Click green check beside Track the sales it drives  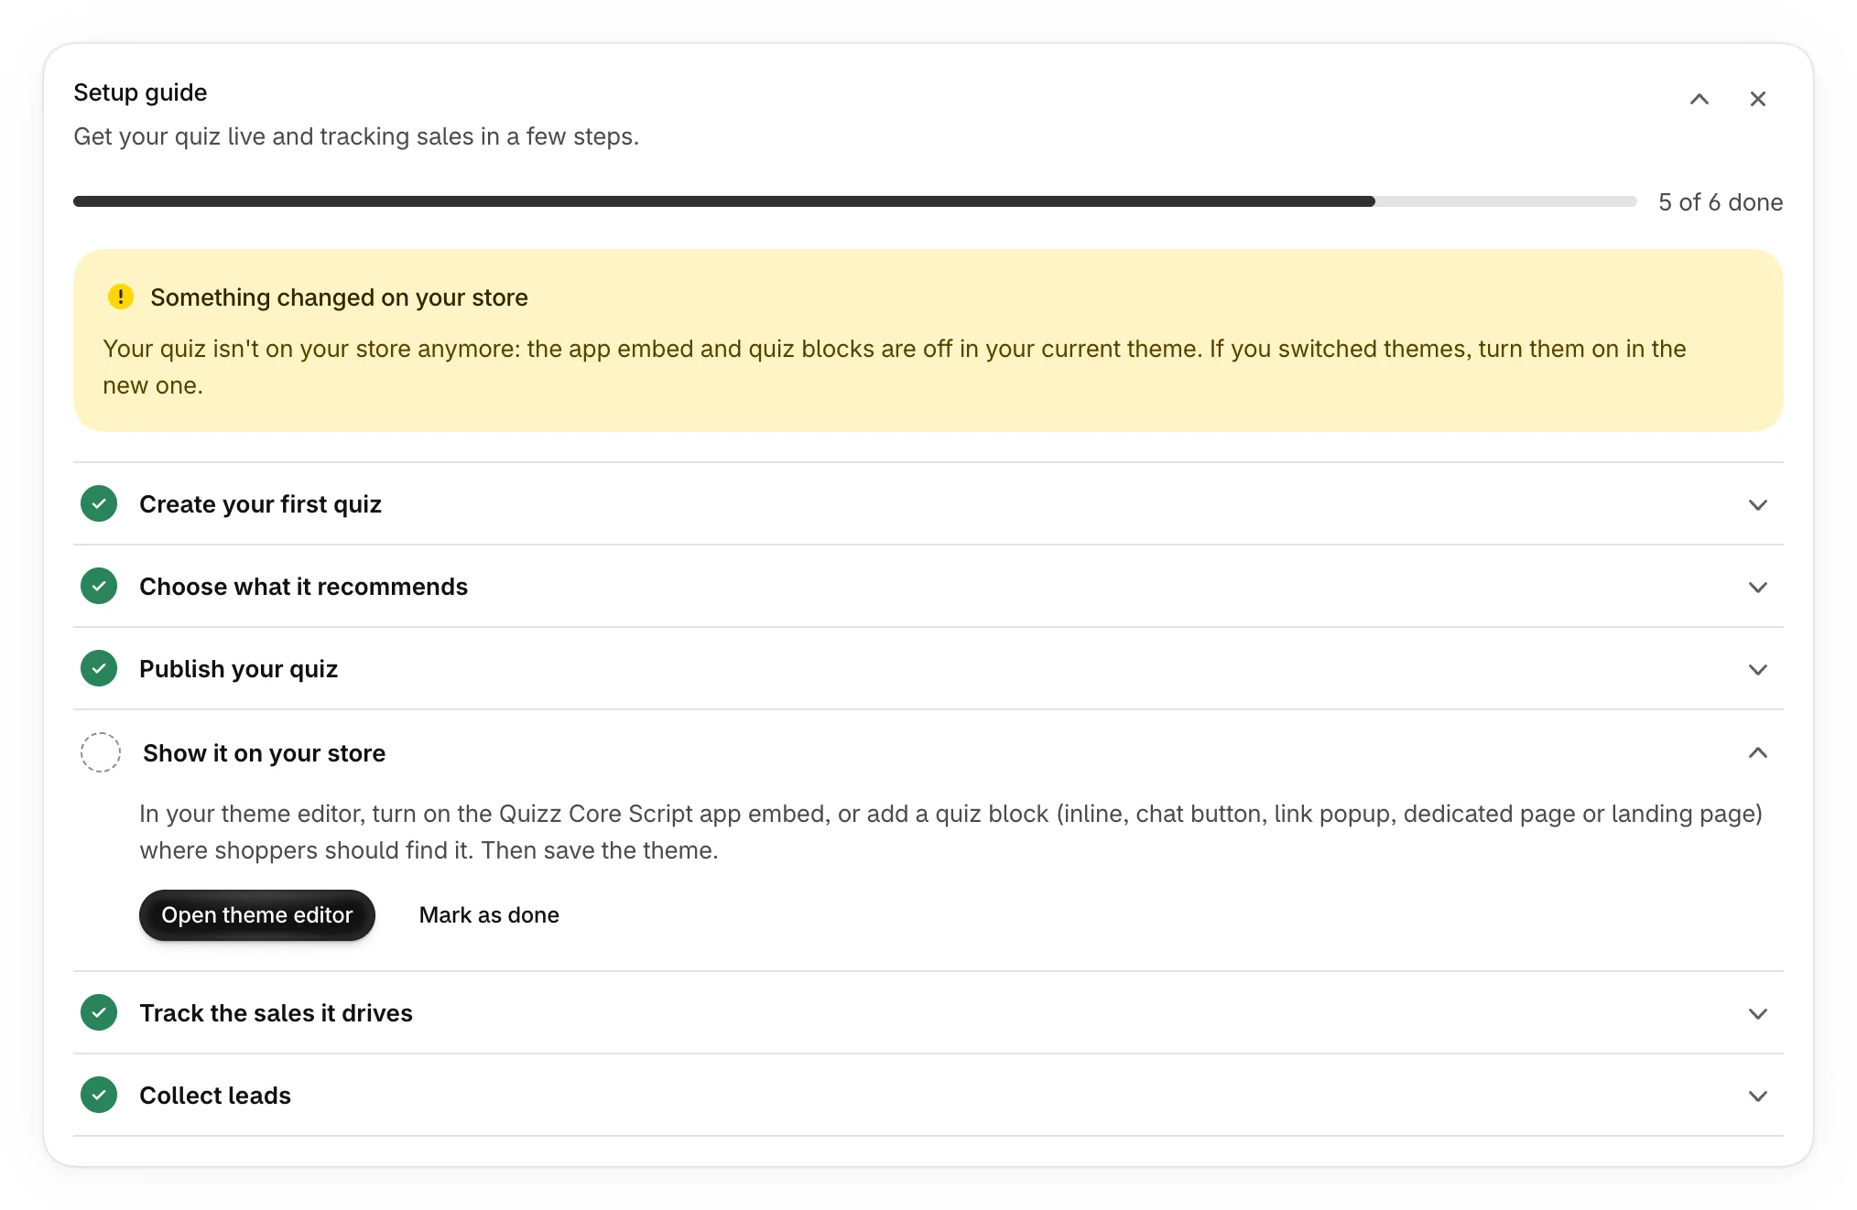click(99, 1012)
